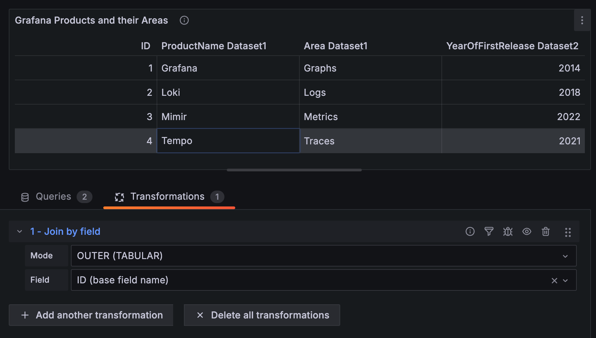Click Delete all transformations
596x338 pixels.
click(x=262, y=315)
